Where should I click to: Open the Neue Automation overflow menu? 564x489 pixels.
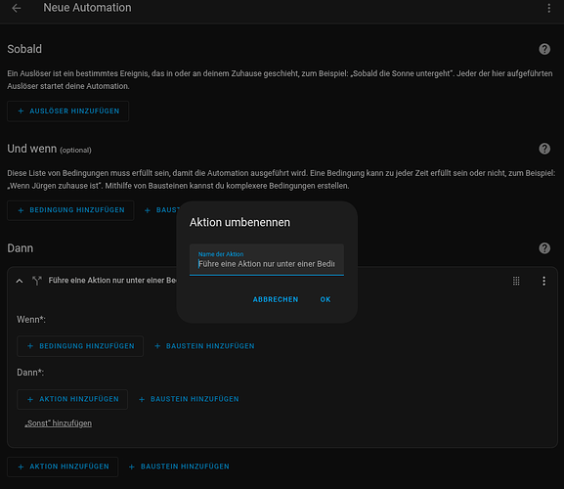(x=549, y=8)
